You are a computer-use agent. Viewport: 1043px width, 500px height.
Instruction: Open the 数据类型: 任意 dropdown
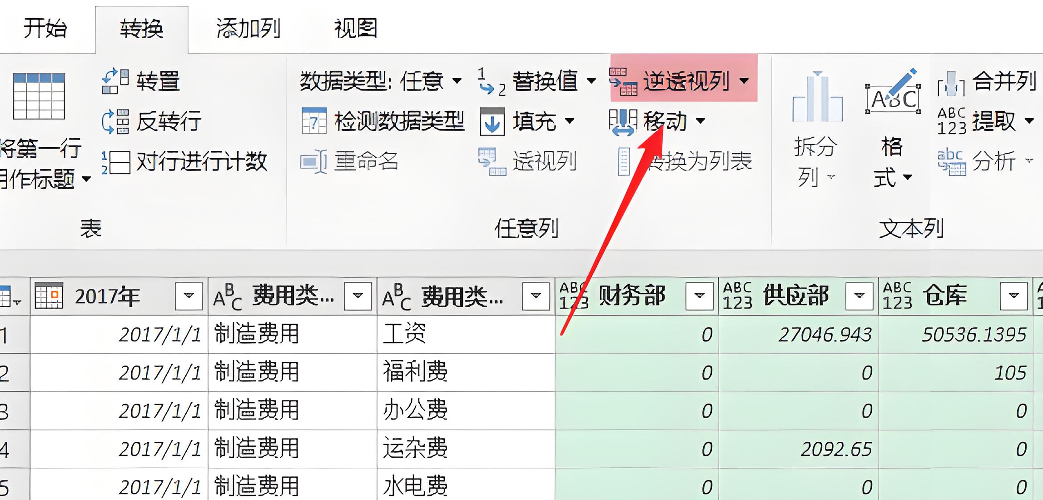(x=381, y=81)
